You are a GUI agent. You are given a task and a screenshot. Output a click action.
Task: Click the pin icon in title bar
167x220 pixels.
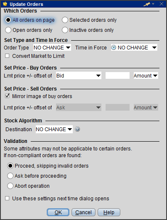(x=147, y=4)
